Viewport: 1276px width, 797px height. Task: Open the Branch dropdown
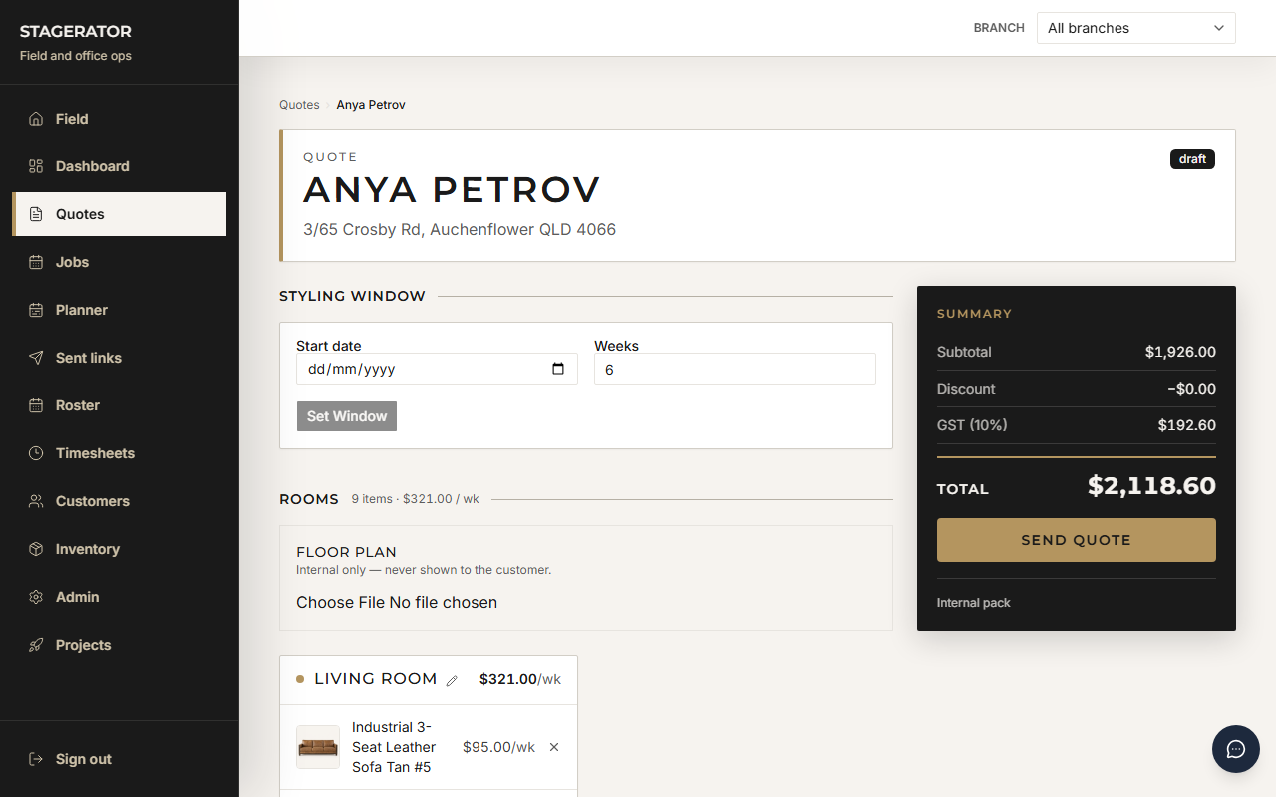pyautogui.click(x=1136, y=28)
